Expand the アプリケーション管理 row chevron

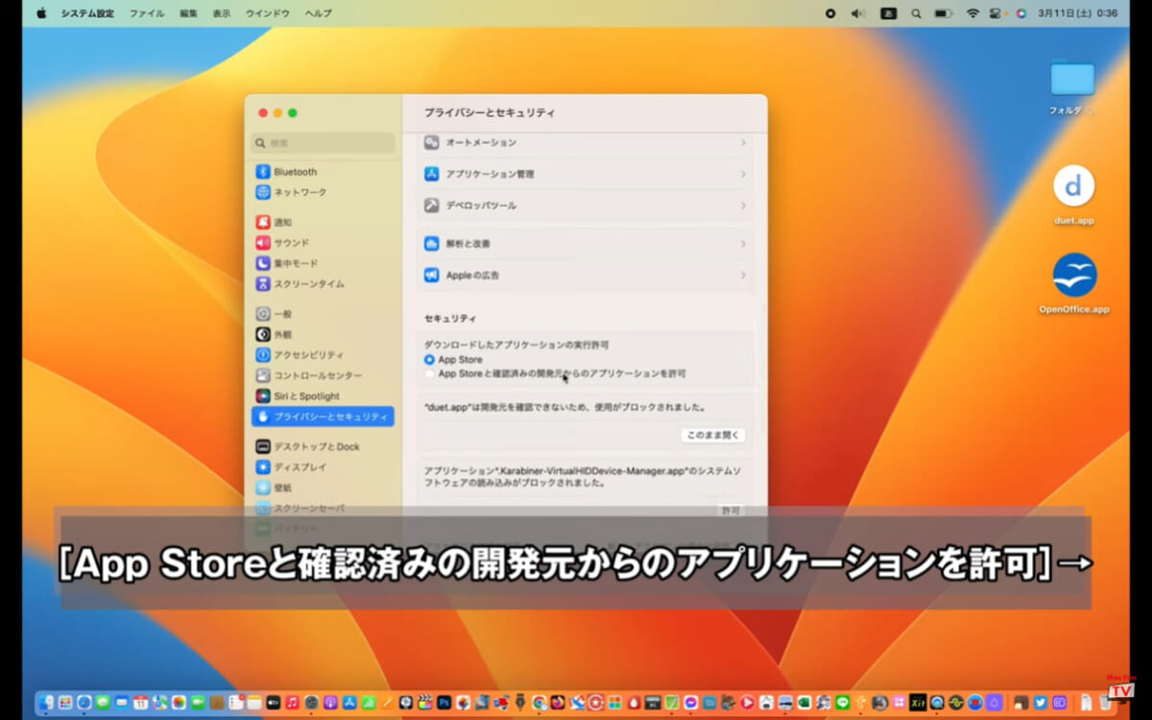tap(743, 174)
